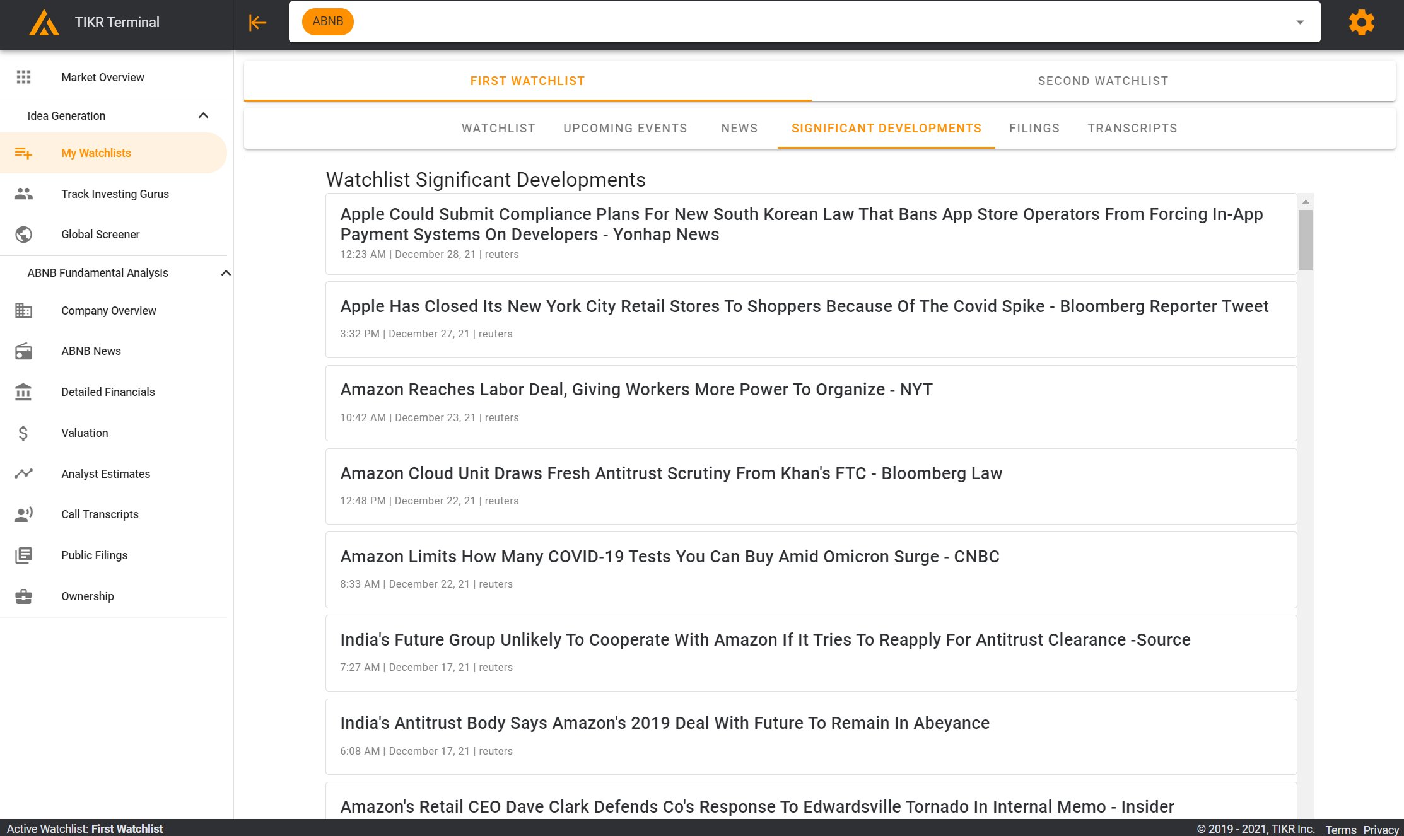Screen dimensions: 1404x836
Task: Switch to the First Watchlist tab
Action: click(527, 81)
